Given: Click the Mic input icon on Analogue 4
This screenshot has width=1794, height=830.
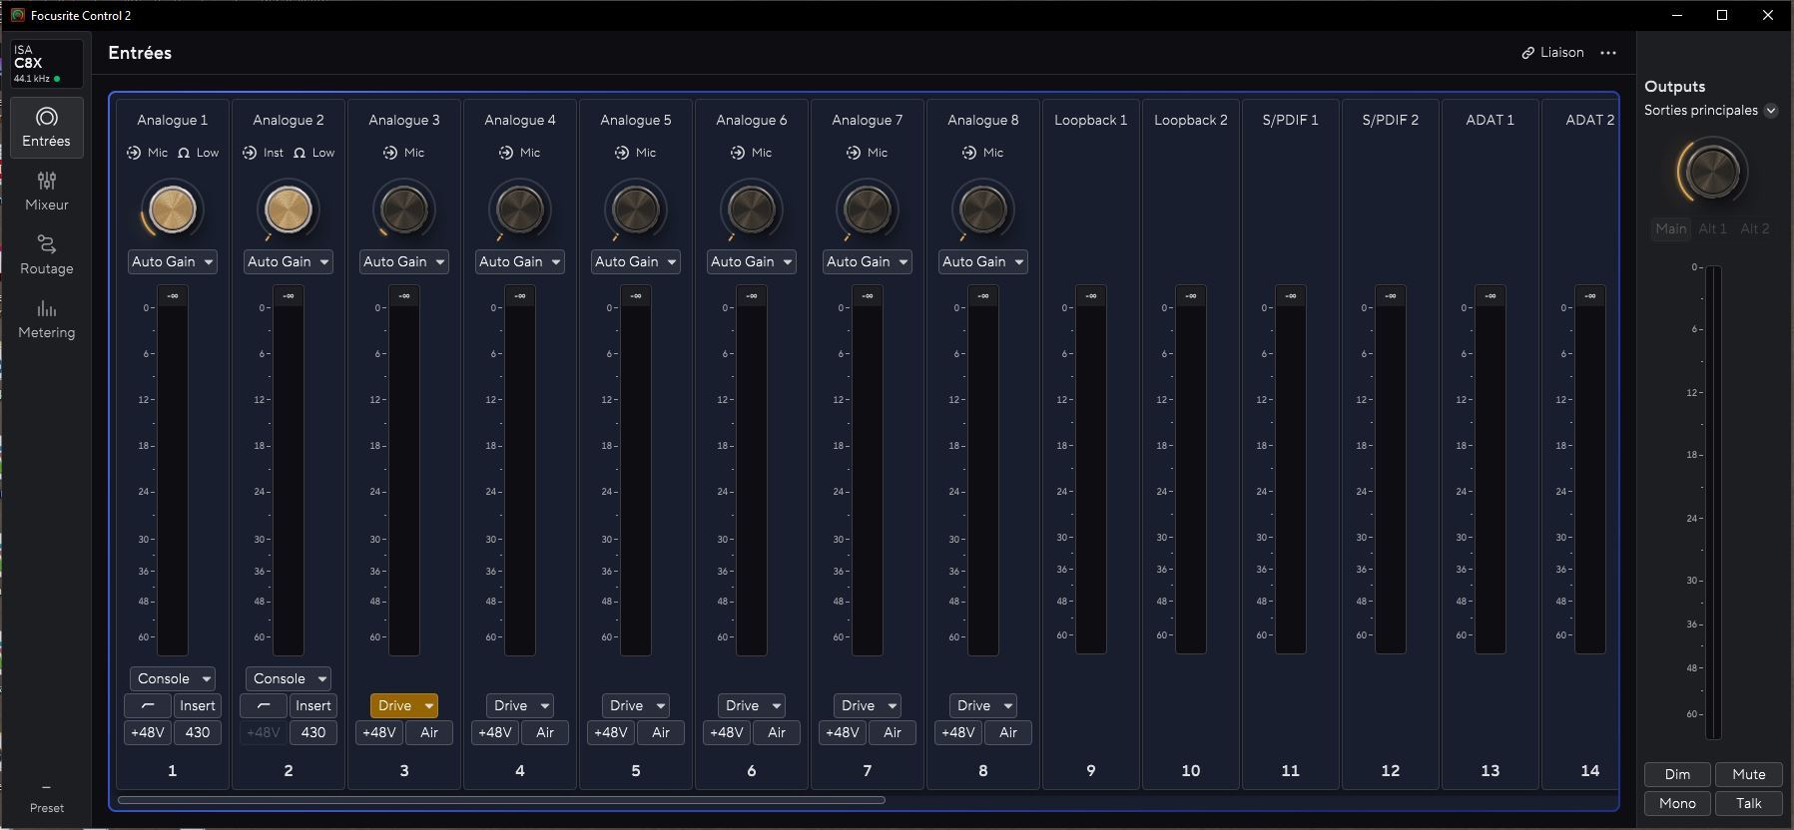Looking at the screenshot, I should pyautogui.click(x=506, y=153).
